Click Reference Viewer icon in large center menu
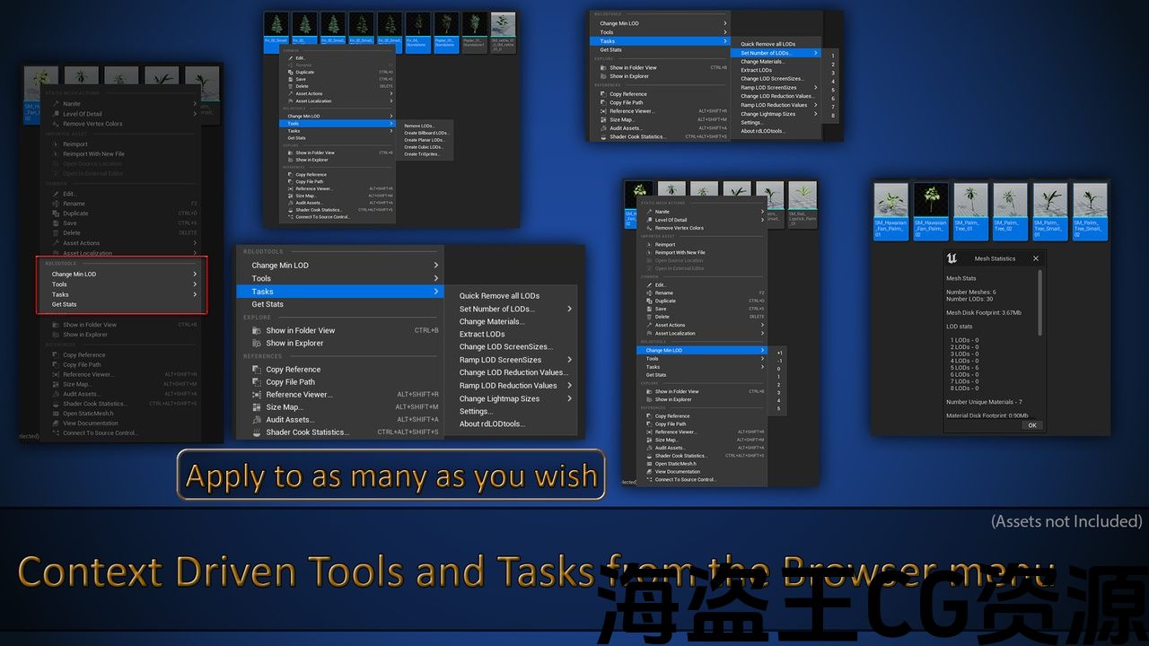Viewport: 1149px width, 646px height. coord(257,395)
